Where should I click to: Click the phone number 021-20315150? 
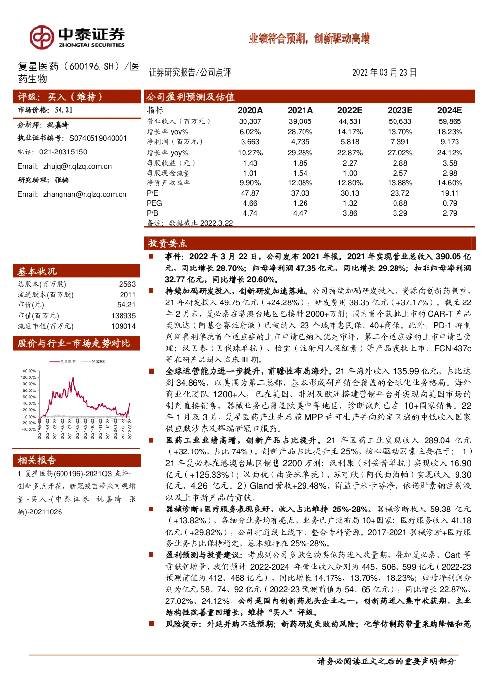pyautogui.click(x=63, y=152)
